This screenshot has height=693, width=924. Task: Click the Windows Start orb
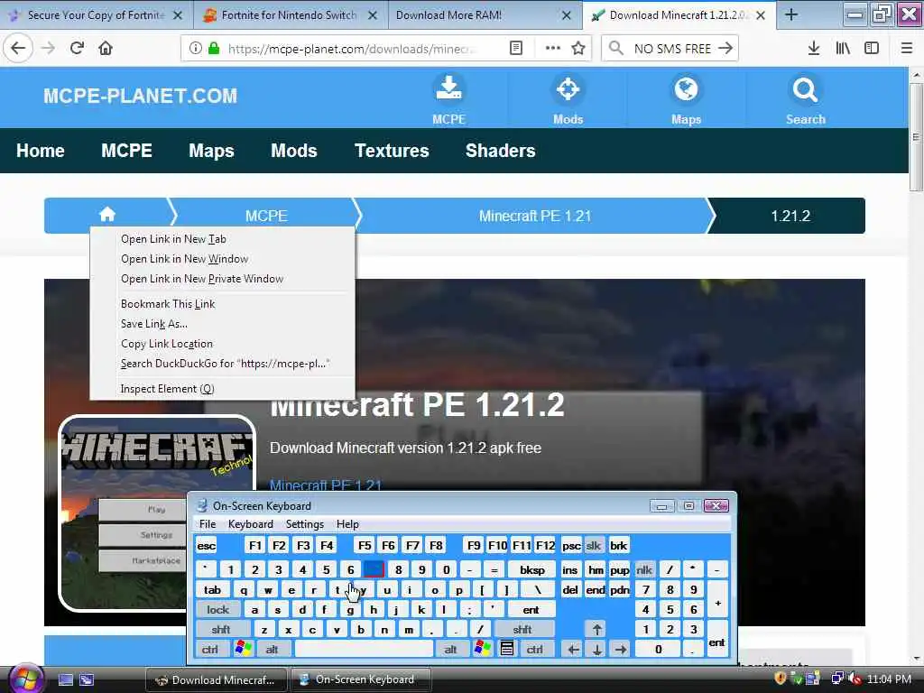pyautogui.click(x=26, y=679)
